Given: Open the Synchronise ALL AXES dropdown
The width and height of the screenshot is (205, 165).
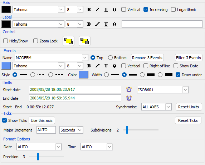Looking at the screenshot, I should coord(168,107).
